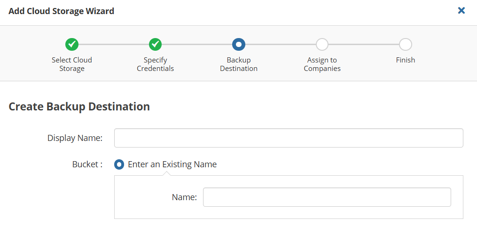Click the empty Assign to Companies step circle
Viewport: 477px width, 226px height.
[x=322, y=45]
